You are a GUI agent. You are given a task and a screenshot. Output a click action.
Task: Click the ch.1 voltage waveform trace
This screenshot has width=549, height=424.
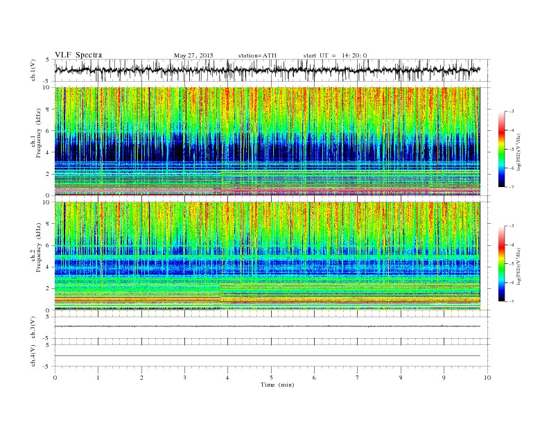267,70
